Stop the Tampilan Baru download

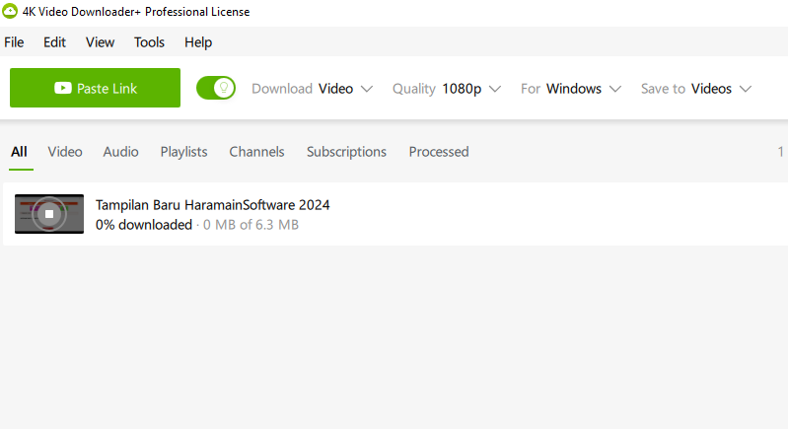pos(49,214)
